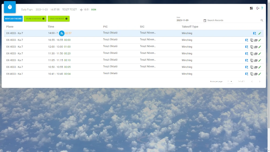The image size is (270, 152).
Task: Click the stopwatch logo tile
Action: pyautogui.click(x=10, y=7)
